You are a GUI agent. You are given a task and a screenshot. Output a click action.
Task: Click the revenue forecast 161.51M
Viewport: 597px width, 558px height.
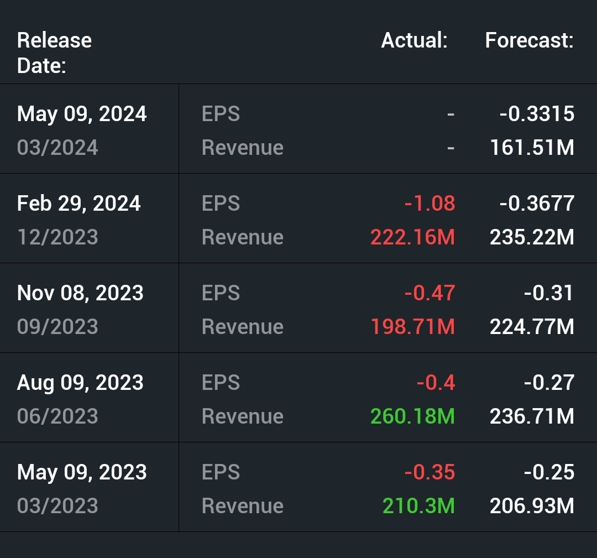tap(532, 148)
